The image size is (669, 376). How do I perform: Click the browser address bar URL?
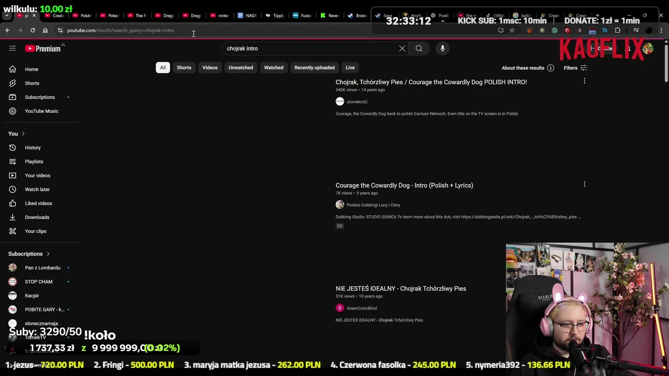click(120, 30)
